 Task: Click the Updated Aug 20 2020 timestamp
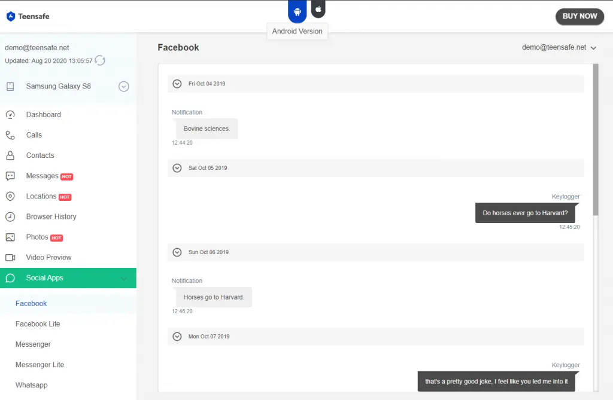click(49, 61)
